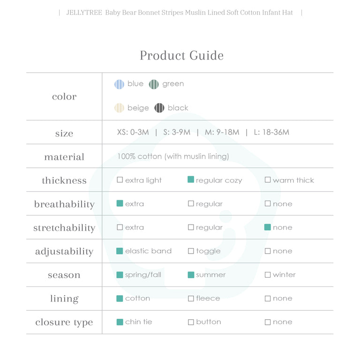Pick the beige striped color swatch

(x=119, y=108)
